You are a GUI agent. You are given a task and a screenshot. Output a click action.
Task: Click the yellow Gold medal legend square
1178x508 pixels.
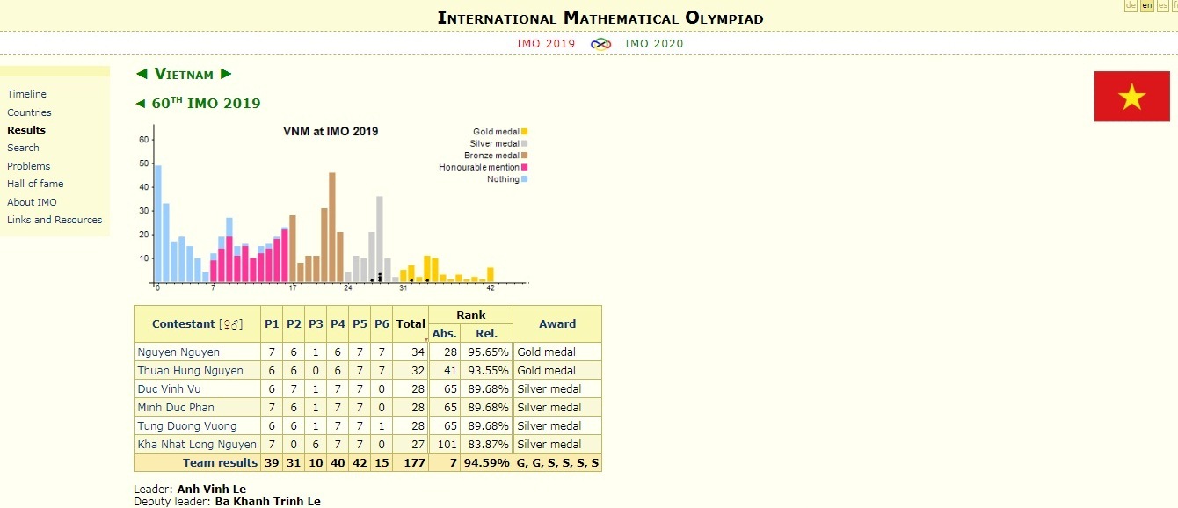[525, 132]
